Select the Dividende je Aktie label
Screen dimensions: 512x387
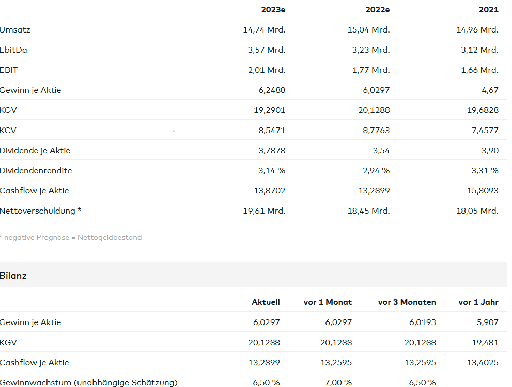click(x=35, y=151)
